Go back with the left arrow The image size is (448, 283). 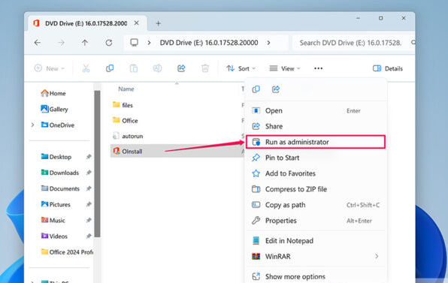37,43
